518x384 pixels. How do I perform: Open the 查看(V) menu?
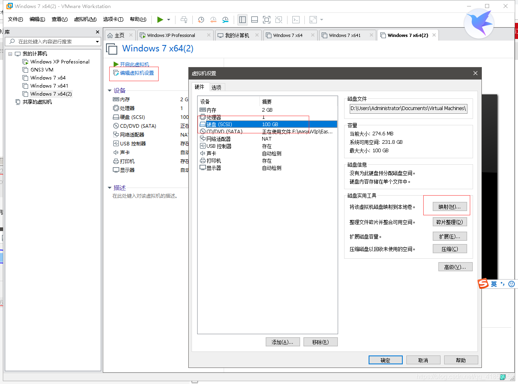[59, 19]
